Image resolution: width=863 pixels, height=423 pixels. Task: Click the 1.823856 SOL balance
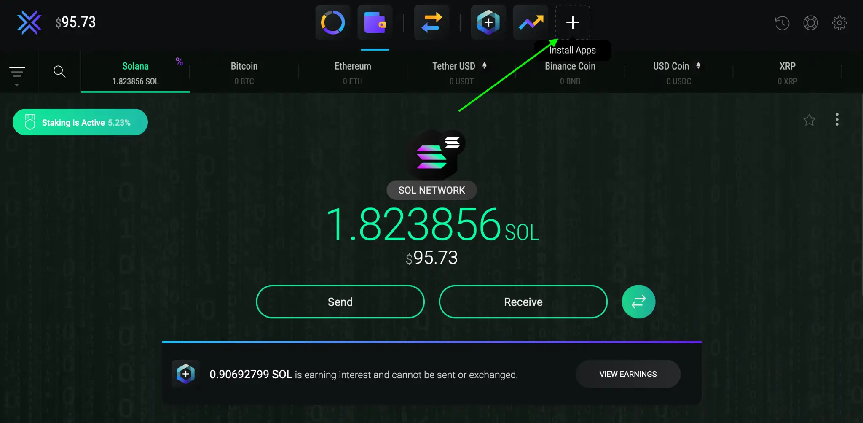433,225
